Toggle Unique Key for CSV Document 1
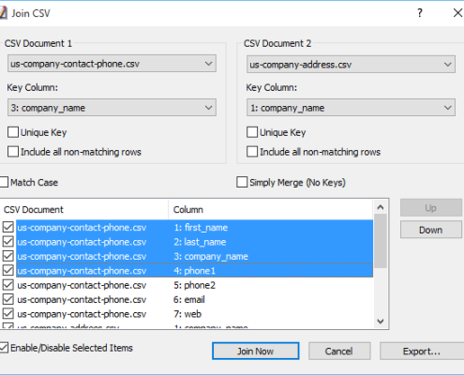 pos(13,132)
